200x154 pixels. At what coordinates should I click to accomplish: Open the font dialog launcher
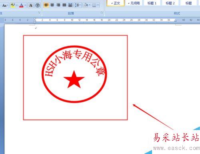39,13
